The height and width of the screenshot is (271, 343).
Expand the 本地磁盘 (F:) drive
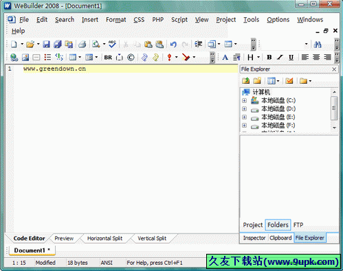pyautogui.click(x=244, y=126)
